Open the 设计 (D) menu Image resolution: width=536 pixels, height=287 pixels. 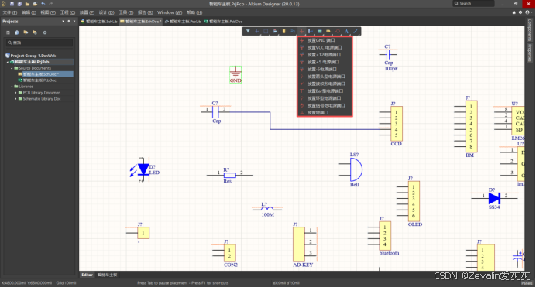106,12
